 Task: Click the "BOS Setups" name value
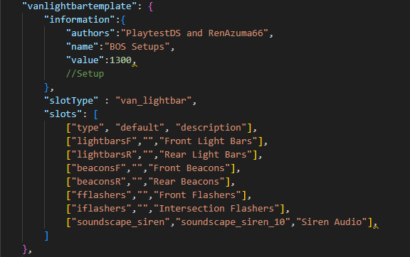pyautogui.click(x=137, y=47)
